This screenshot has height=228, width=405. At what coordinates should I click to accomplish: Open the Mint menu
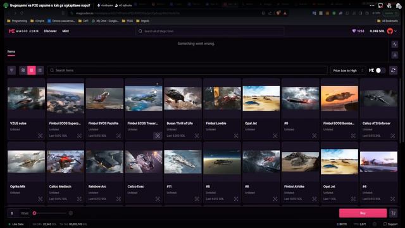click(65, 31)
